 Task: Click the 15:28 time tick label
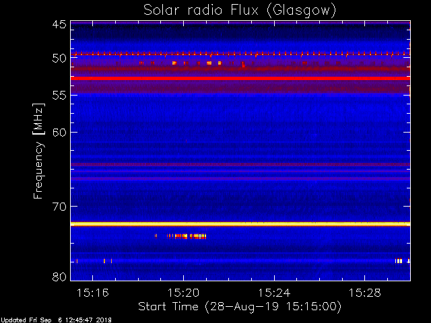(x=365, y=293)
